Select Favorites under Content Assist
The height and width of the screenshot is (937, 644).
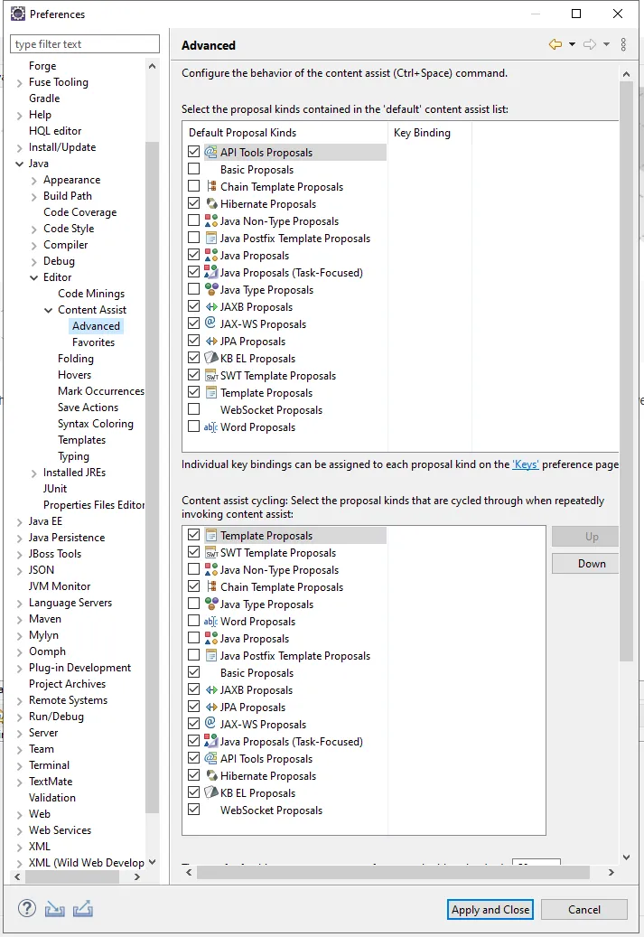coord(93,342)
